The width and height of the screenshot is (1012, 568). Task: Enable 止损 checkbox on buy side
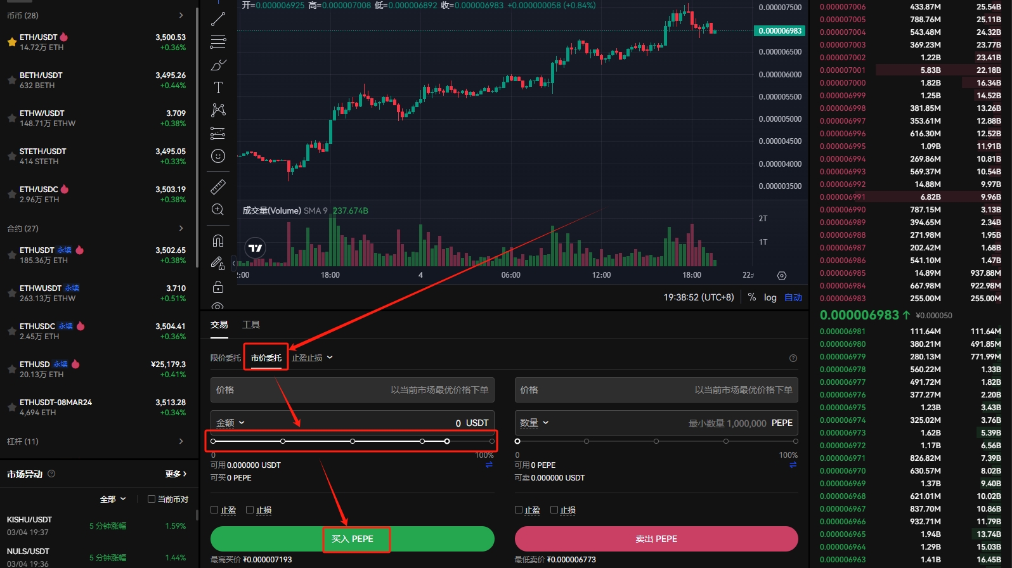250,510
